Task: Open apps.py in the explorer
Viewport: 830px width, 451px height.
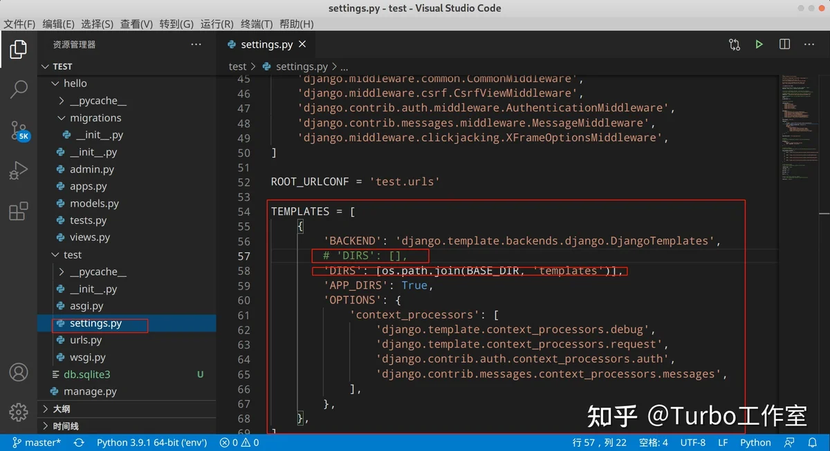Action: pos(127,186)
